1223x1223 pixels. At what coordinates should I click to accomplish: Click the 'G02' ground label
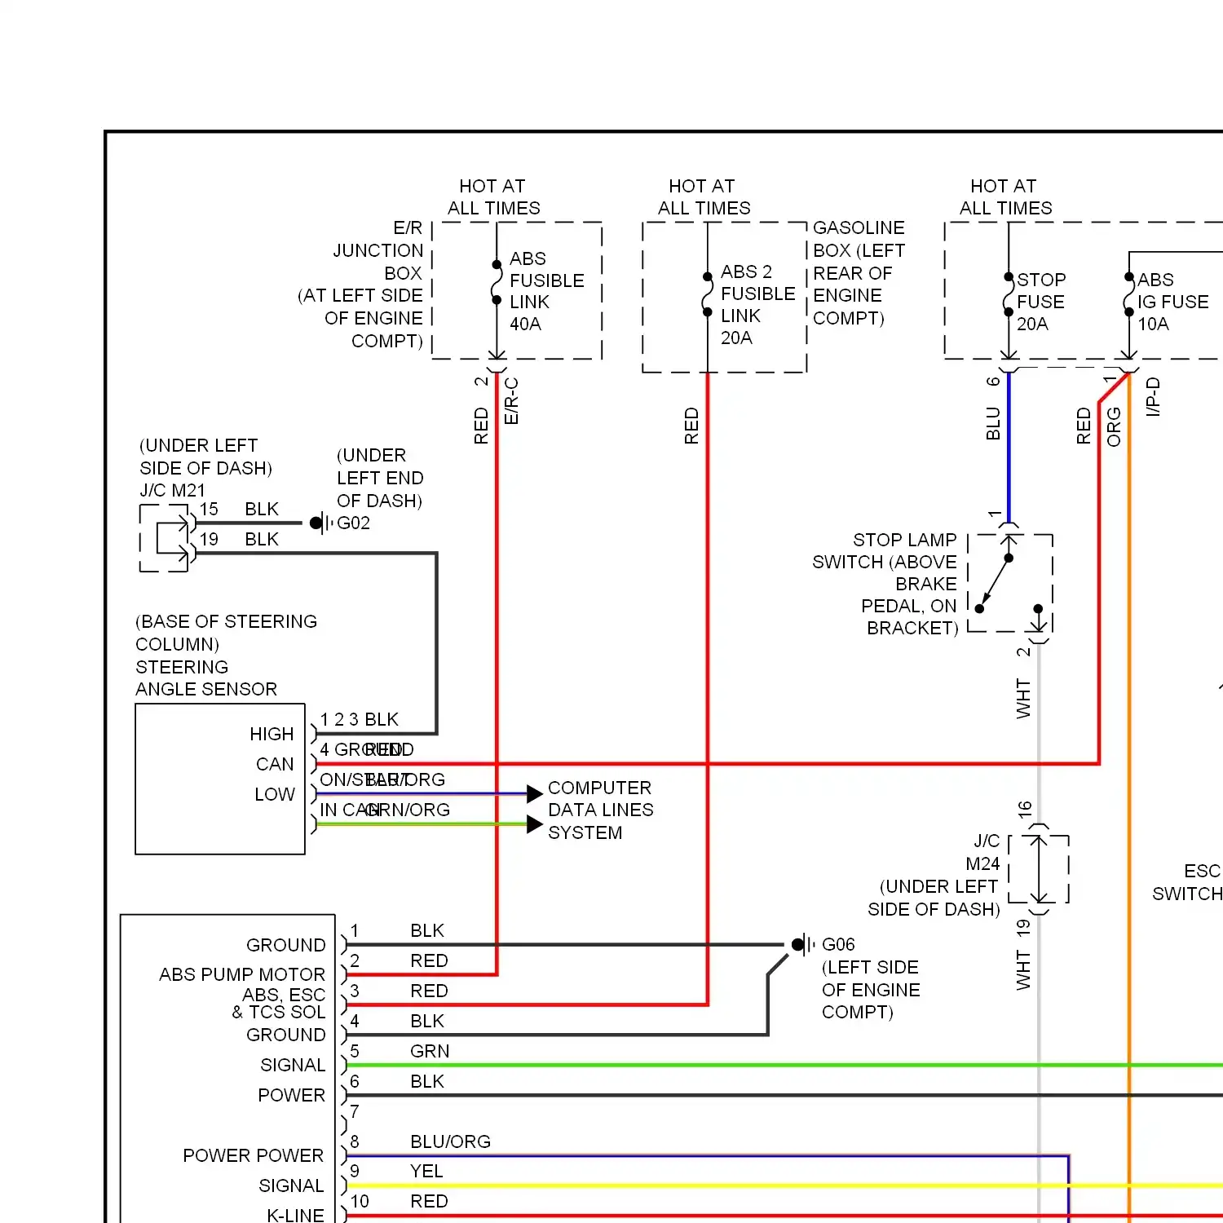[x=353, y=523]
